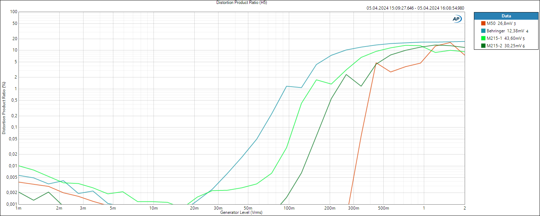This screenshot has width=540, height=216.
Task: Click the AP logo icon in graph corner
Action: click(x=457, y=19)
